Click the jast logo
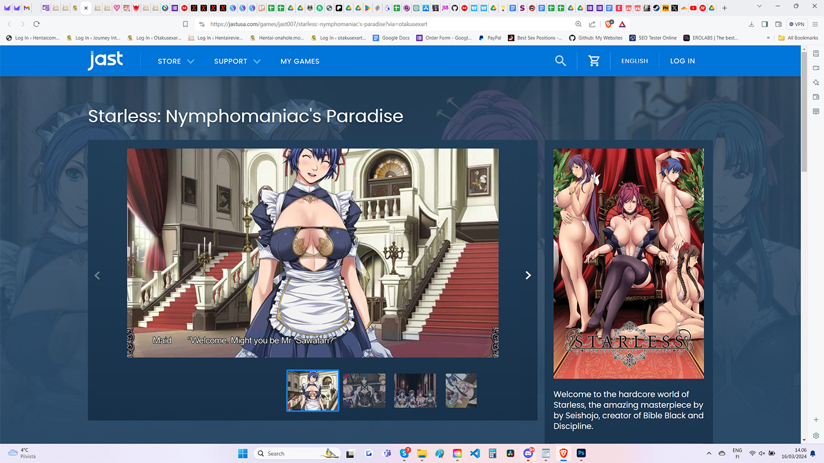 pos(105,60)
